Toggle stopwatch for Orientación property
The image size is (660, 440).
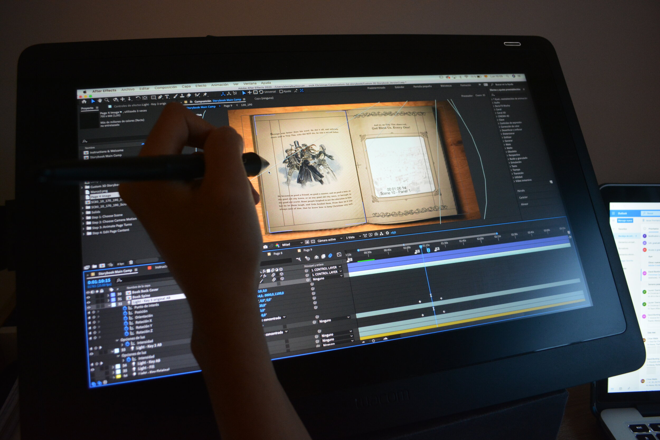point(126,318)
